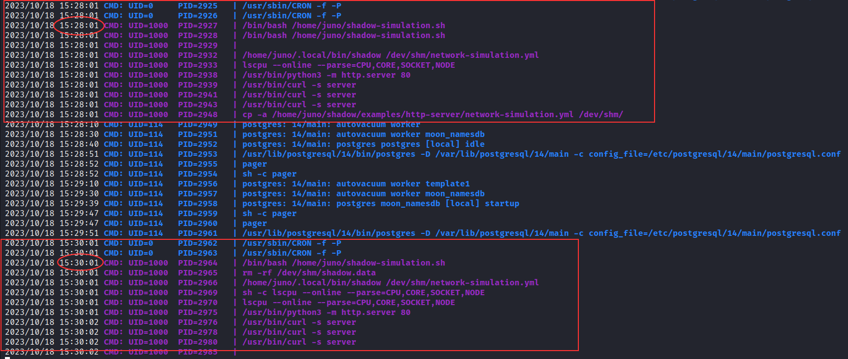
Task: Select the shadow network-simulation.yml command on PID=2932 row
Action: (390, 55)
